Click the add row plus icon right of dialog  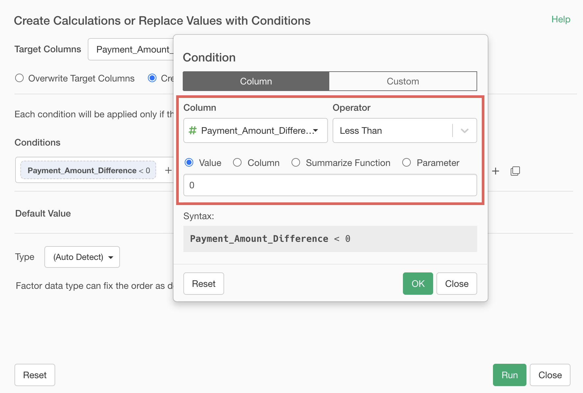pyautogui.click(x=495, y=171)
